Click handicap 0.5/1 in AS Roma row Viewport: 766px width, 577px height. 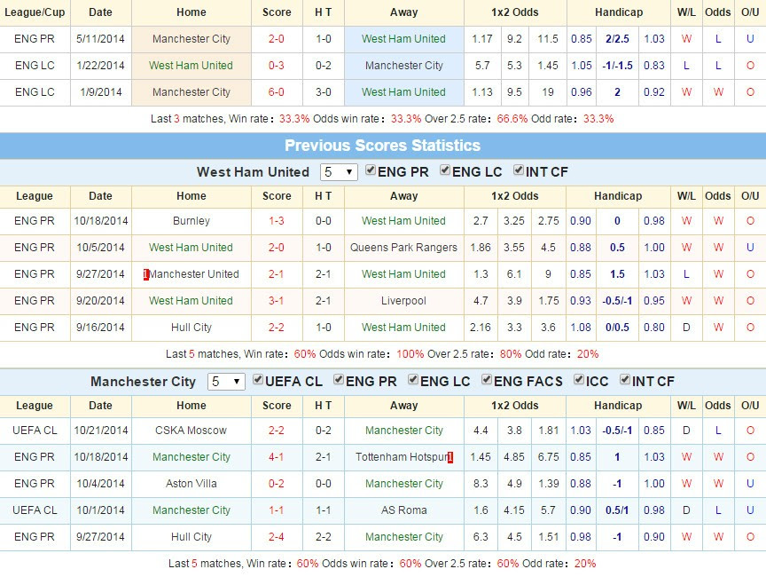click(x=617, y=510)
